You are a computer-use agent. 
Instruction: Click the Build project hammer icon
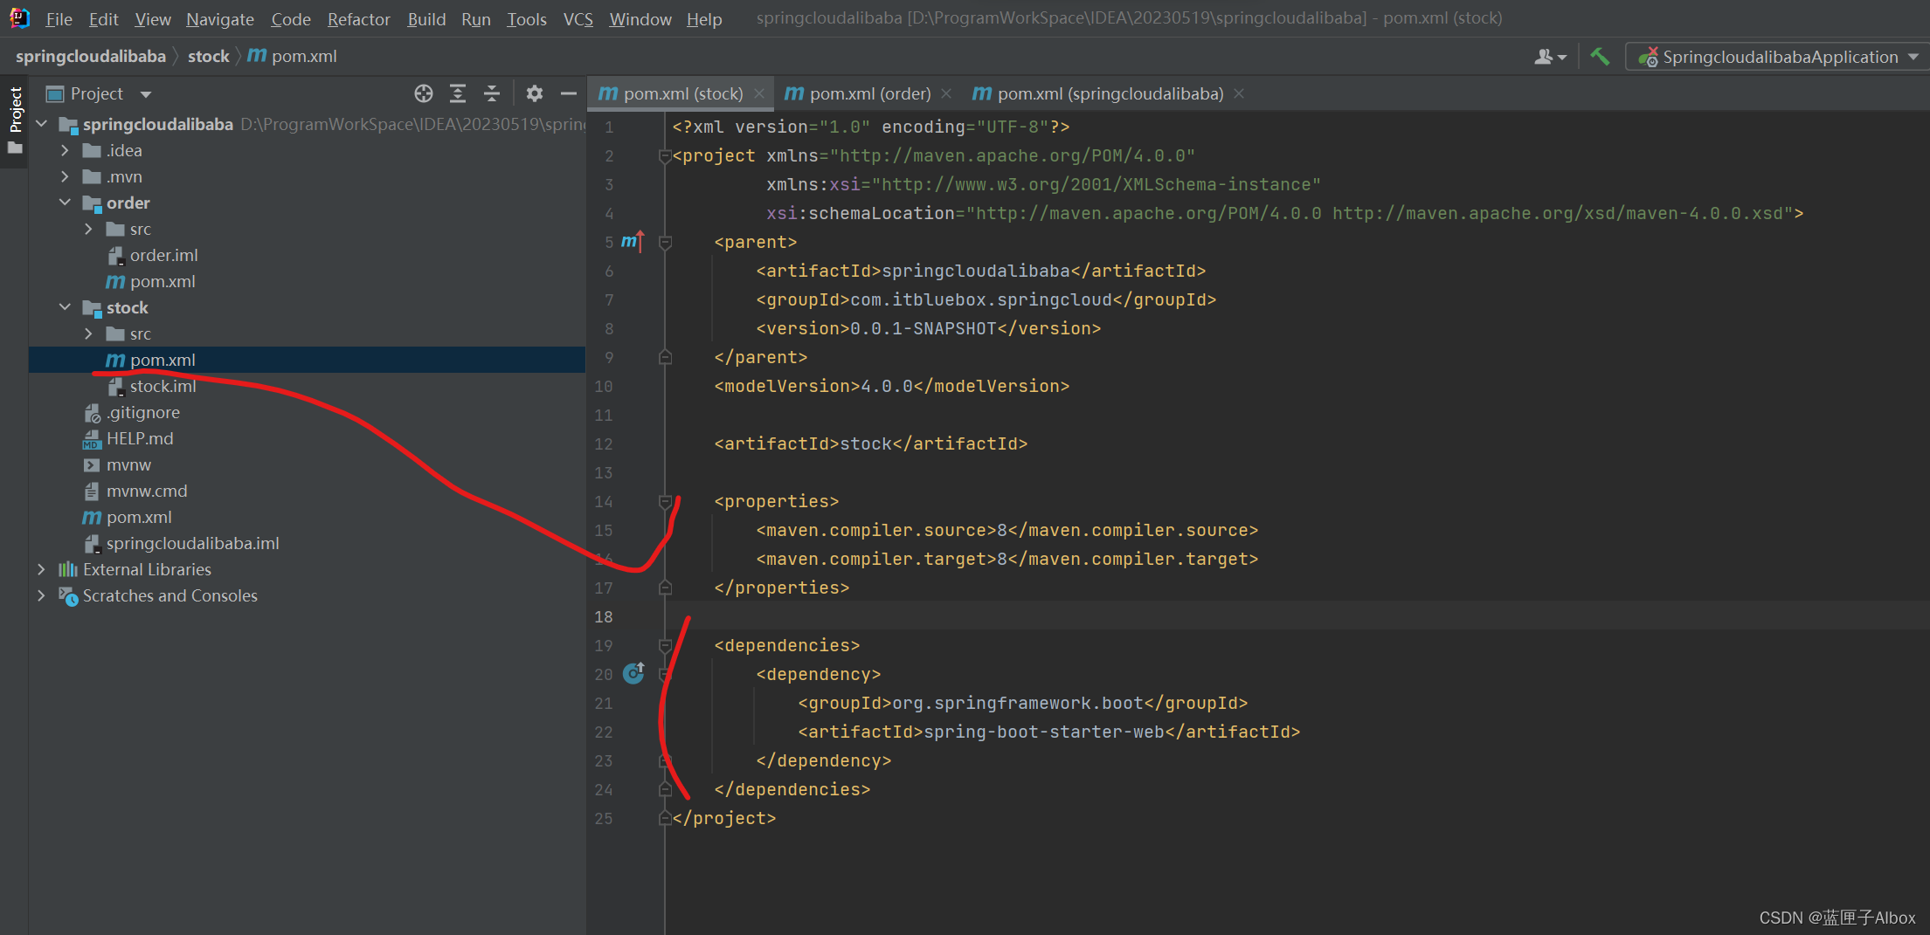click(1600, 57)
